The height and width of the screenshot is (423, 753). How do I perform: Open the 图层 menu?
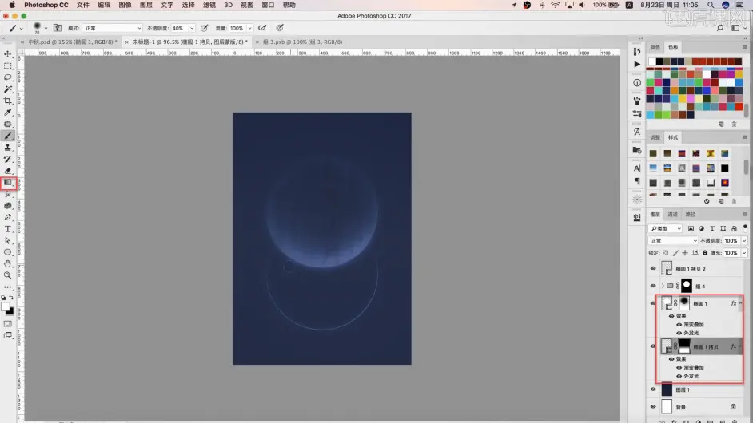tap(145, 5)
